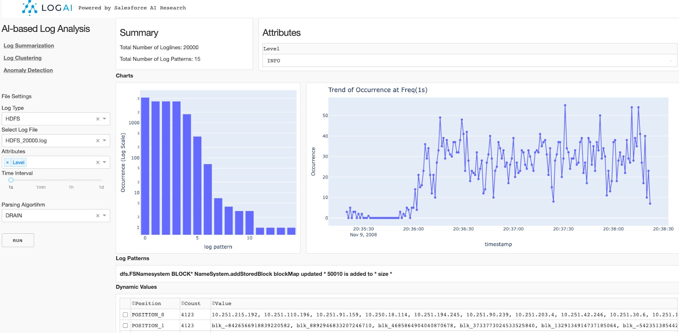The width and height of the screenshot is (679, 333).
Task: Open the Log Summarization page
Action: [x=29, y=45]
